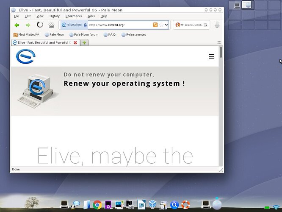282x212 pixels.
Task: Click the 'Done' status bar text
Action: click(x=16, y=169)
